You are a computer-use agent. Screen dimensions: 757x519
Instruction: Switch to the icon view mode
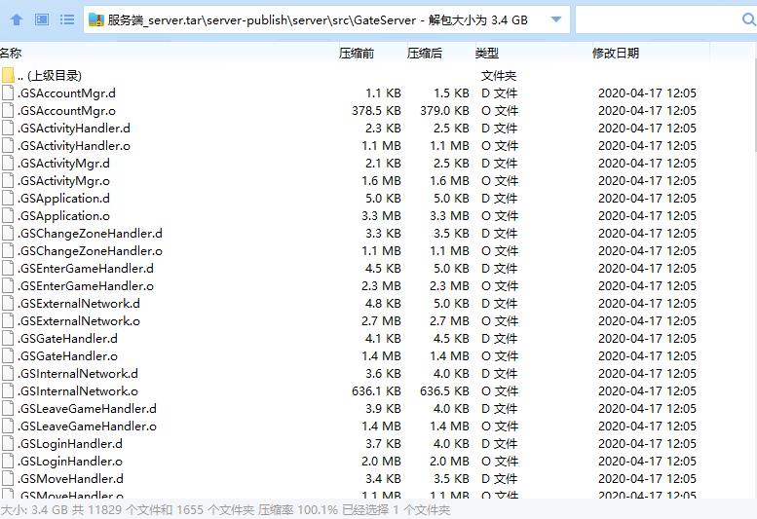point(42,19)
